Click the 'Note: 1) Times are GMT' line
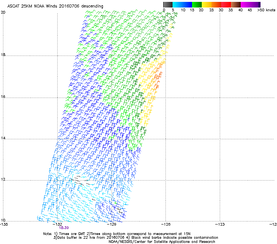This screenshot has height=244, width=277. click(x=116, y=234)
